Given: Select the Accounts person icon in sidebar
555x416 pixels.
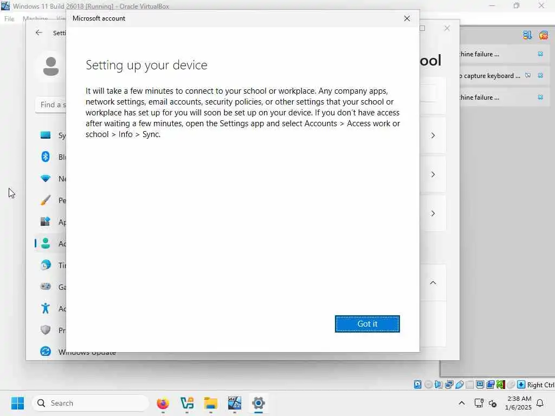Looking at the screenshot, I should pyautogui.click(x=46, y=243).
